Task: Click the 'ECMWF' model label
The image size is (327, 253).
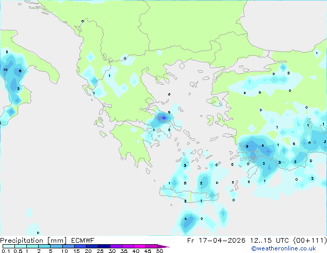Action: [x=83, y=241]
